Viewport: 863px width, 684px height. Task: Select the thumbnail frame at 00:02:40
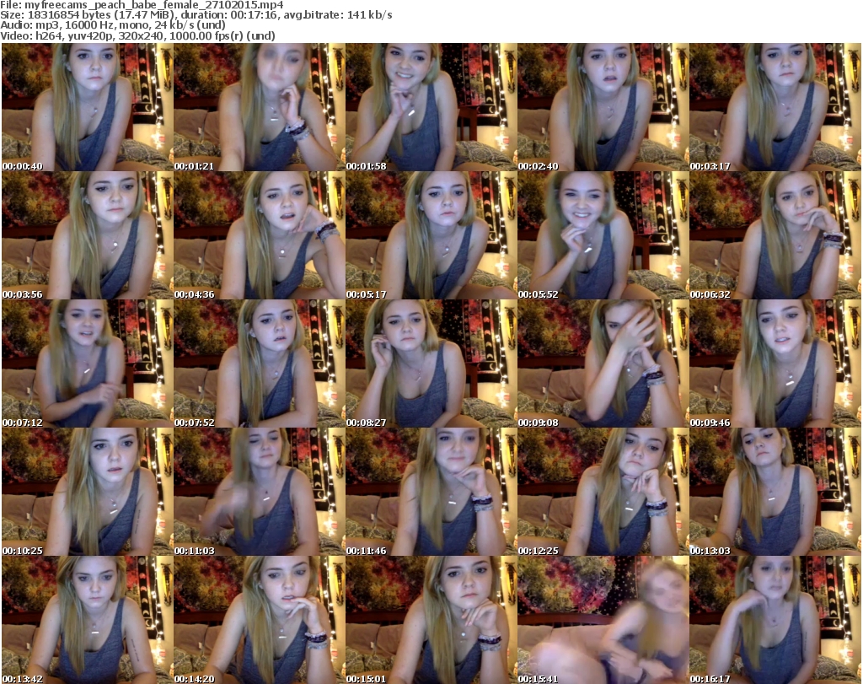[x=603, y=107]
